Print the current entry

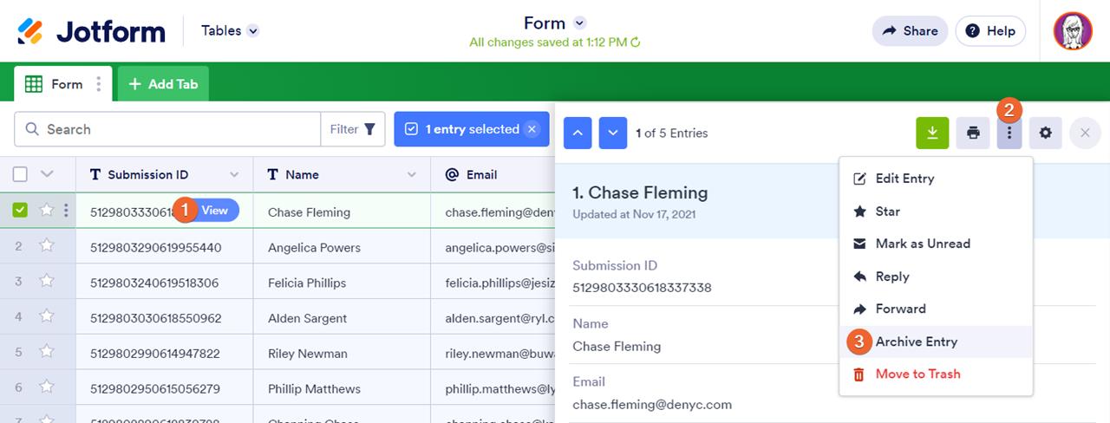[973, 133]
